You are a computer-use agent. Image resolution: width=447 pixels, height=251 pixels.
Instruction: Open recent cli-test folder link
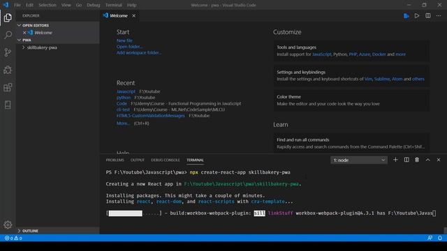(123, 109)
